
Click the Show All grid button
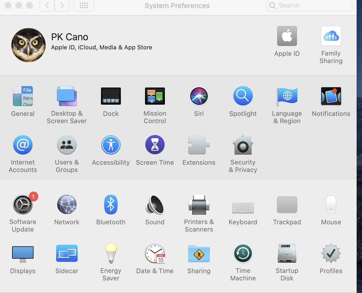point(84,5)
